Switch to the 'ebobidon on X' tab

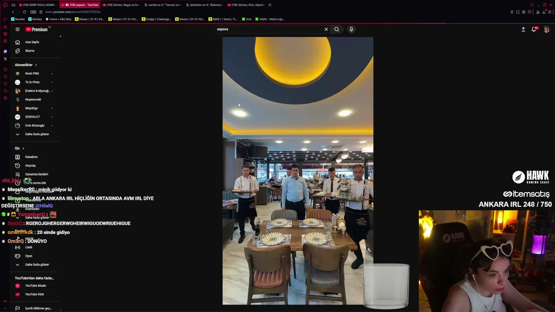click(204, 5)
